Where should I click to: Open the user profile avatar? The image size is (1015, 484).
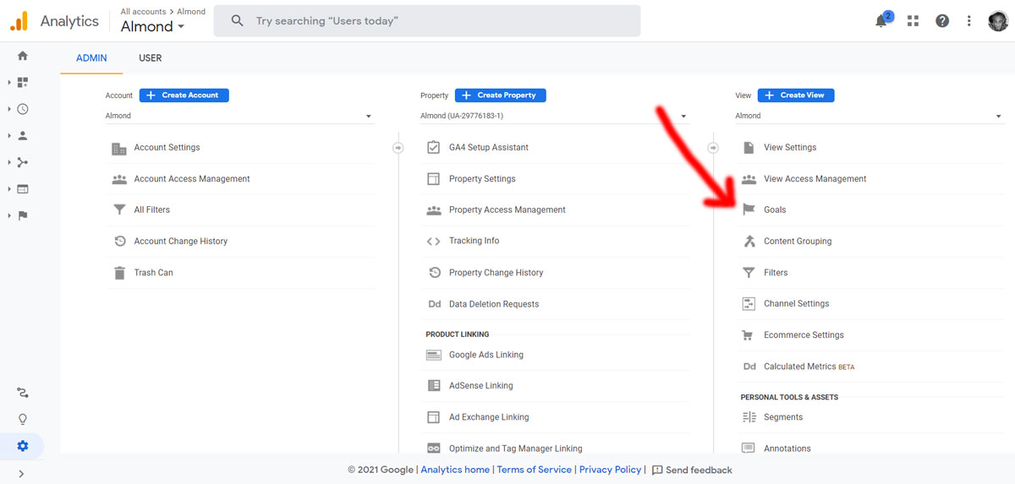tap(998, 21)
